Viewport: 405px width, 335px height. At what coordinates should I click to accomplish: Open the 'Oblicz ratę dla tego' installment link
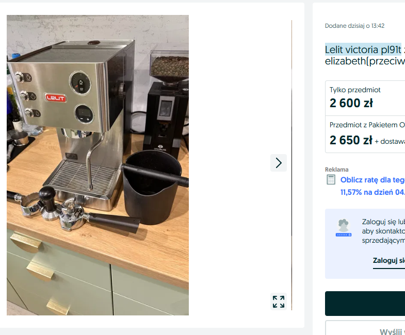click(x=372, y=180)
